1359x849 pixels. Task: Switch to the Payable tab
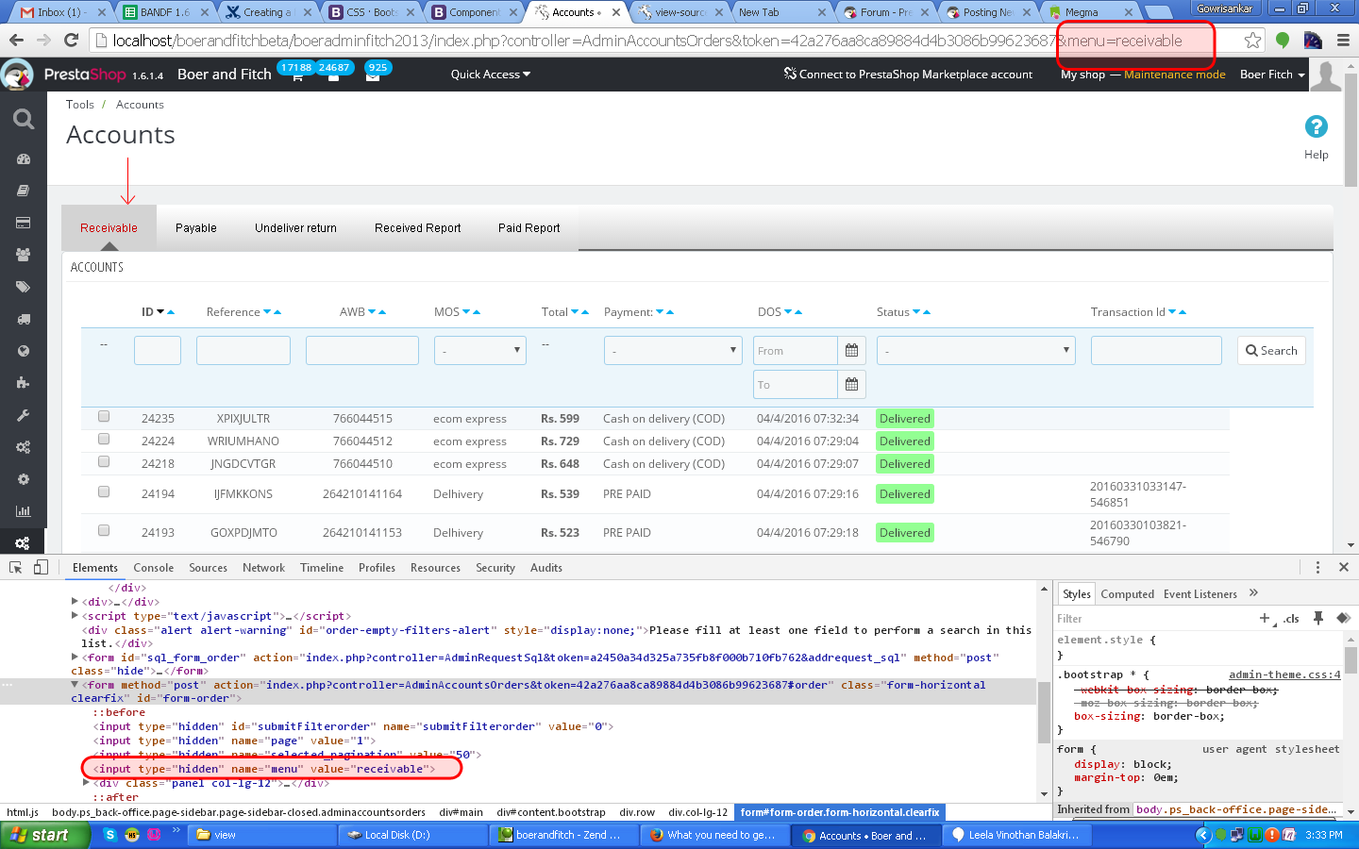coord(196,228)
